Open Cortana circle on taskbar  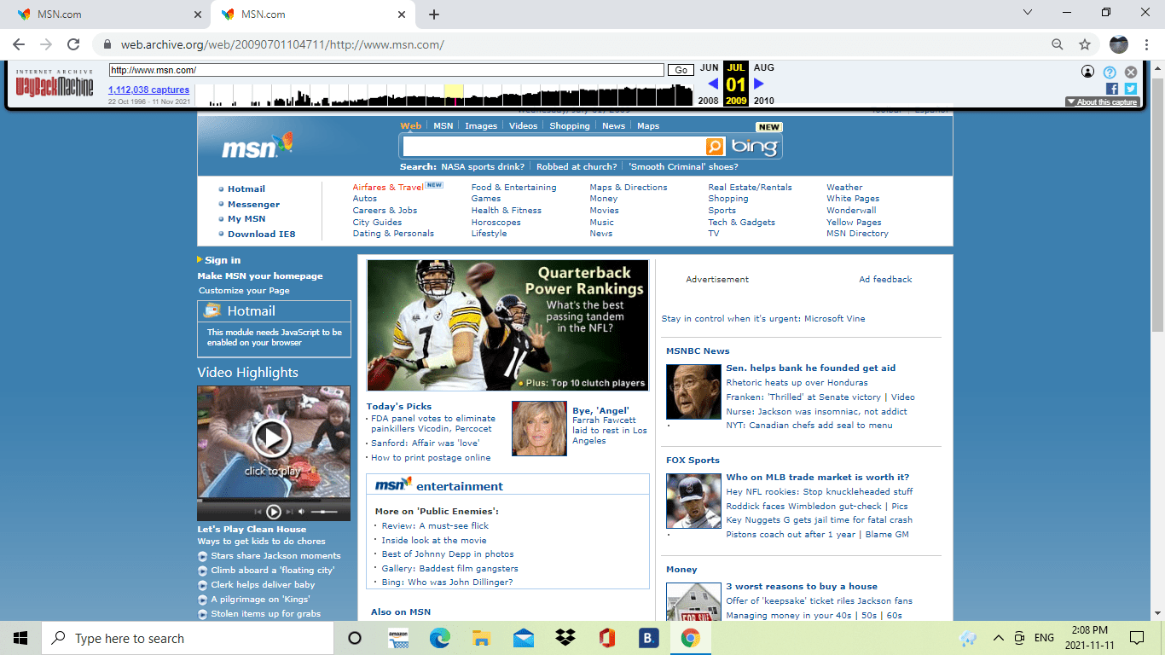(x=356, y=638)
